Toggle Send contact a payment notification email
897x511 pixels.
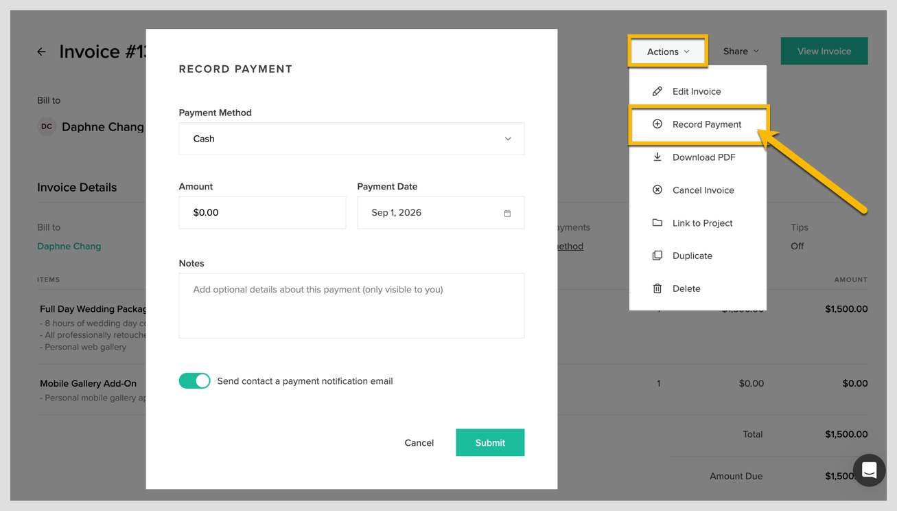[194, 381]
